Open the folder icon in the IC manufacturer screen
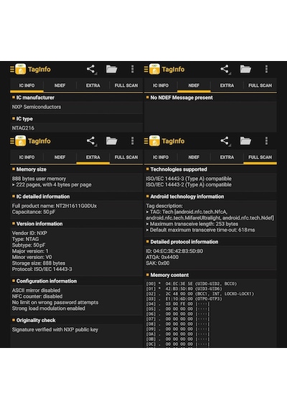This screenshot has width=287, height=409. click(111, 69)
